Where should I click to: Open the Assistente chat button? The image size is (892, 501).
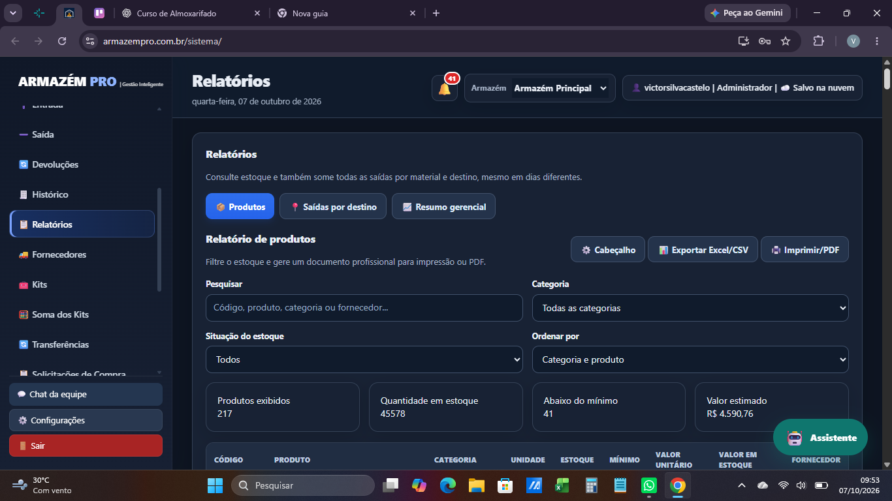[x=820, y=438]
